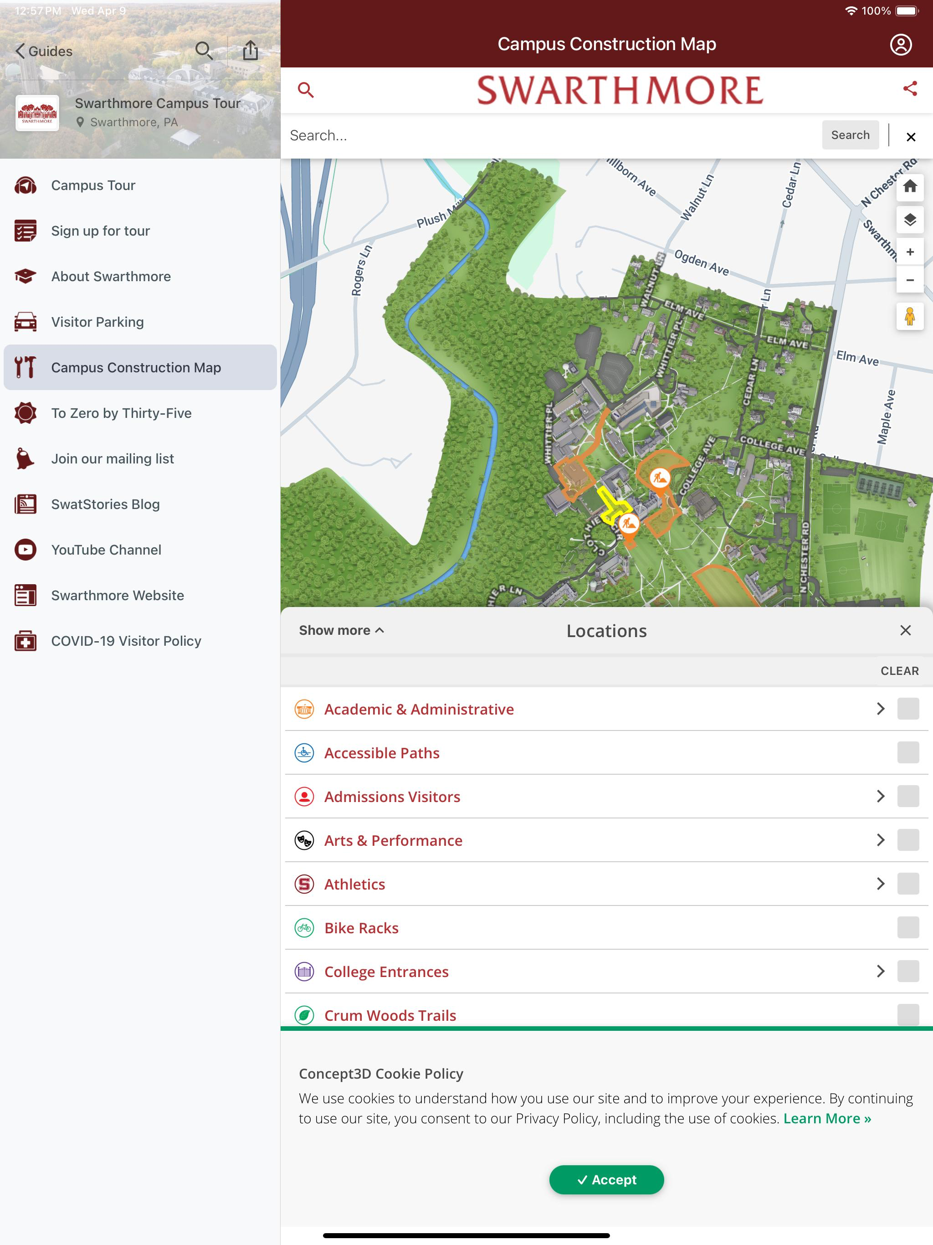
Task: Click the Swarthmore wordmark logo
Action: tap(620, 90)
